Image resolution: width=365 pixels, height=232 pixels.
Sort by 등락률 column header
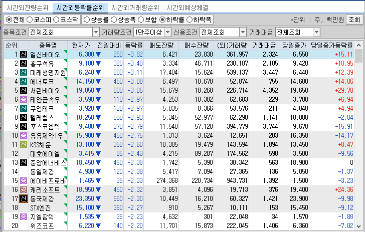(x=133, y=45)
